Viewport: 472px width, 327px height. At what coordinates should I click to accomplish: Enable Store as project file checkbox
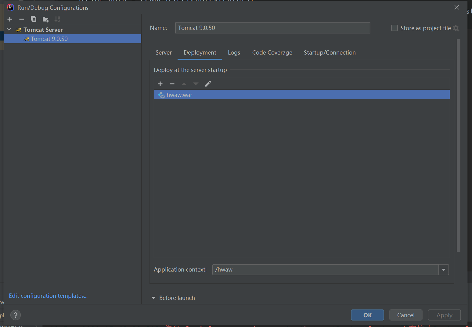coord(394,28)
